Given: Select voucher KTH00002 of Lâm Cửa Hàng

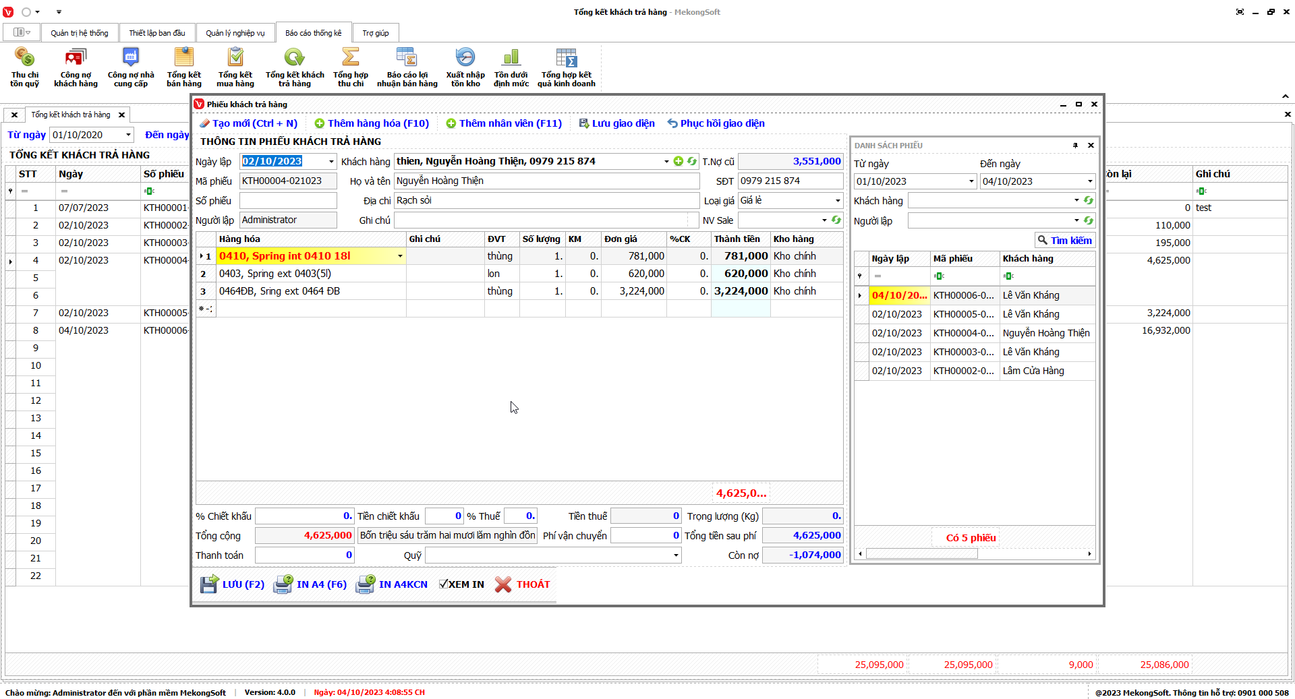Looking at the screenshot, I should pyautogui.click(x=963, y=371).
